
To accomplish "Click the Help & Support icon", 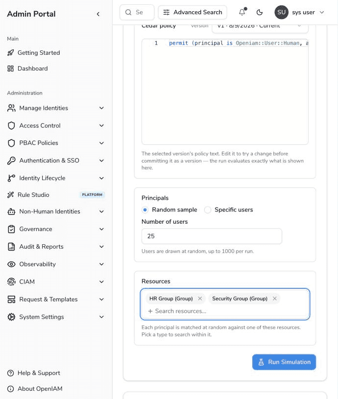I will point(10,373).
